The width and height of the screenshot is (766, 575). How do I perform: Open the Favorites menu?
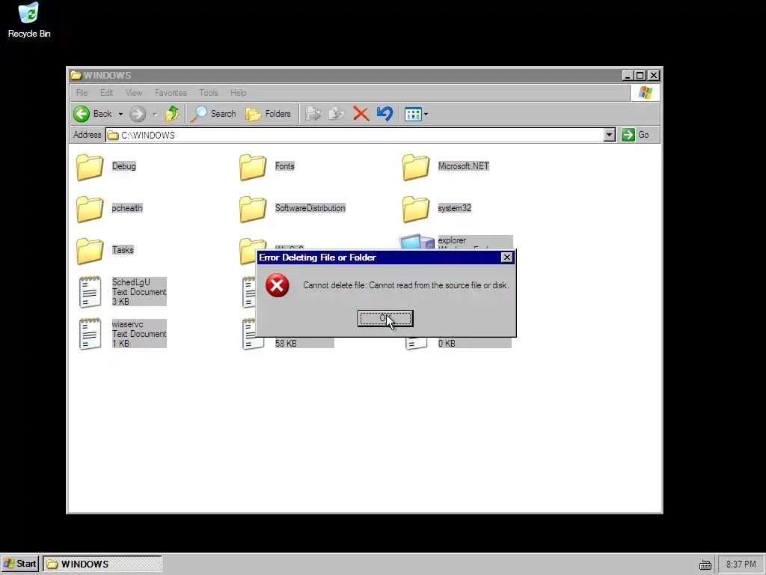[x=171, y=93]
